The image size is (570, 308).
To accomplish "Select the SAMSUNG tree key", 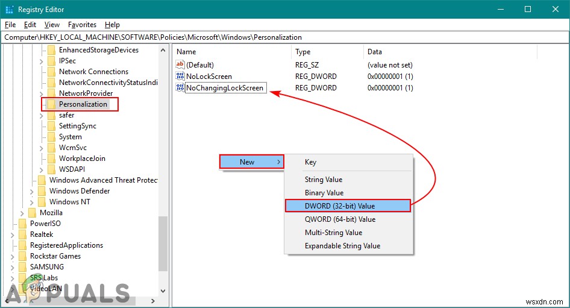I will (x=47, y=267).
